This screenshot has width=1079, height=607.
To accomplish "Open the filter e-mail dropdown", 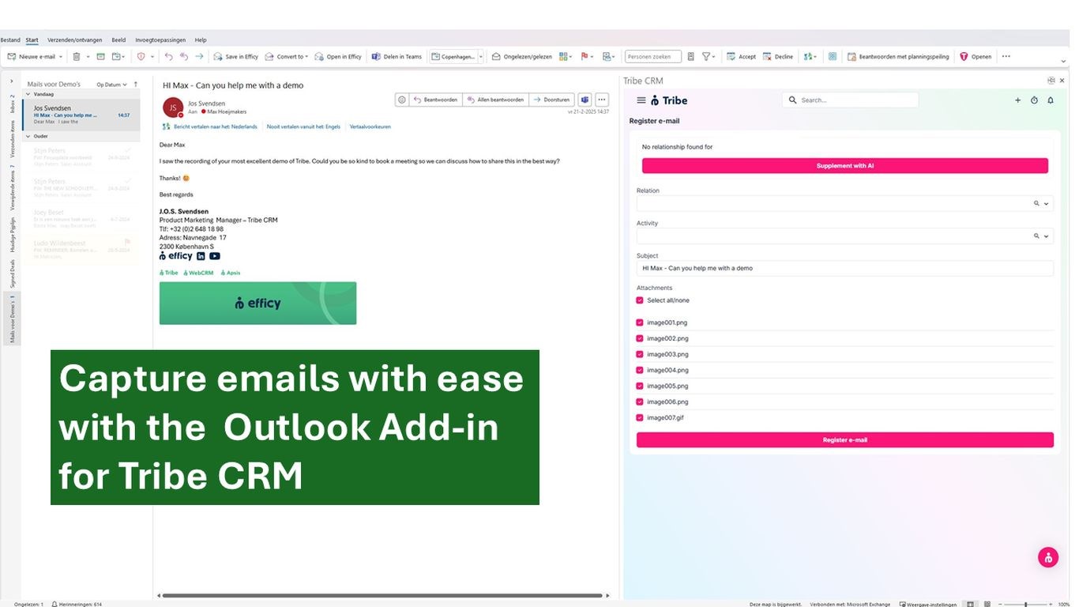I will (x=709, y=57).
